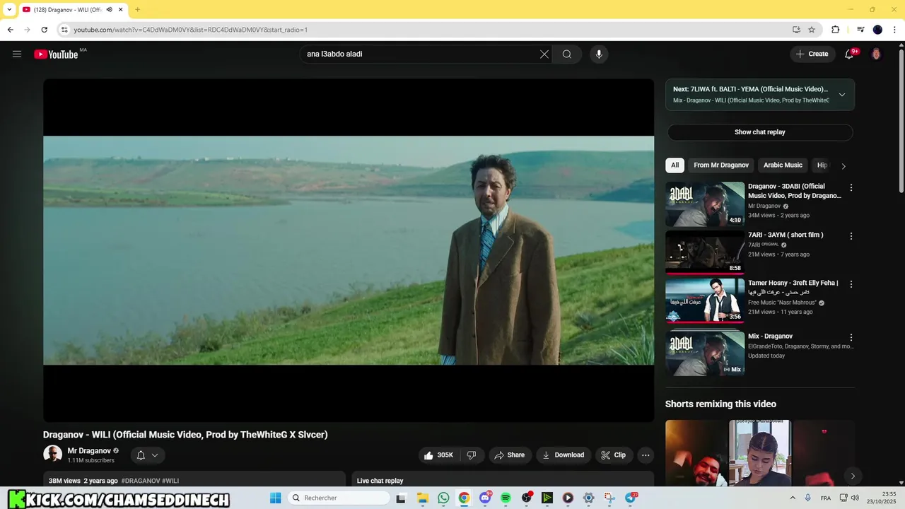Screen dimensions: 905x509
Task: Open options for Tamer Hosny video
Action: (851, 284)
